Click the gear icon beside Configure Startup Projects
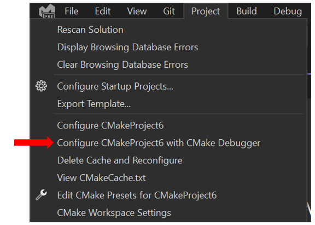315x225 pixels. click(41, 86)
